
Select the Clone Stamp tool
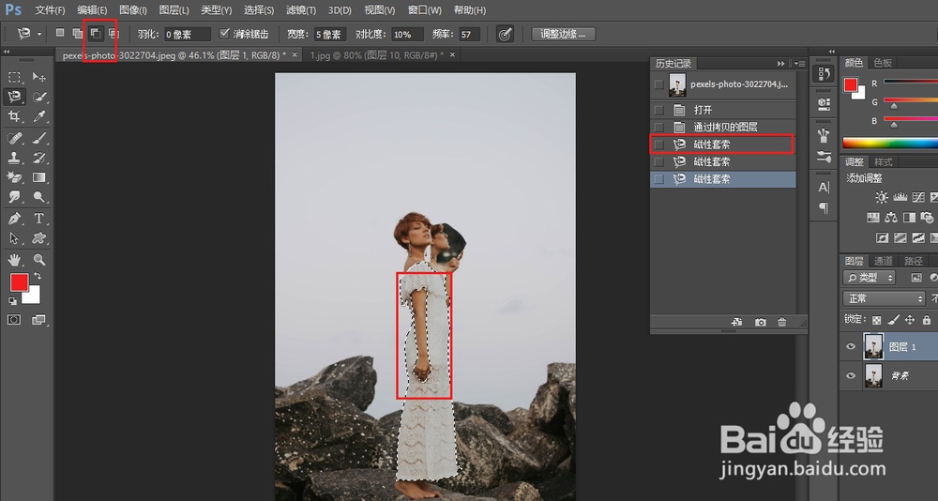click(14, 158)
